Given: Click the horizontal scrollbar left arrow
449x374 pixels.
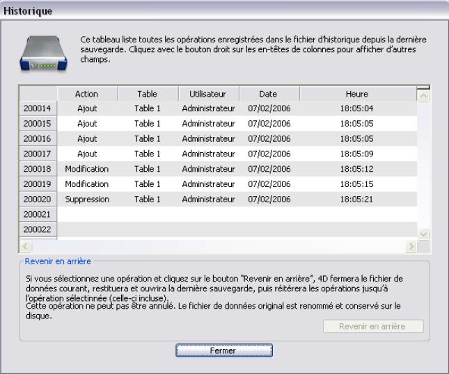Looking at the screenshot, I should coord(25,247).
